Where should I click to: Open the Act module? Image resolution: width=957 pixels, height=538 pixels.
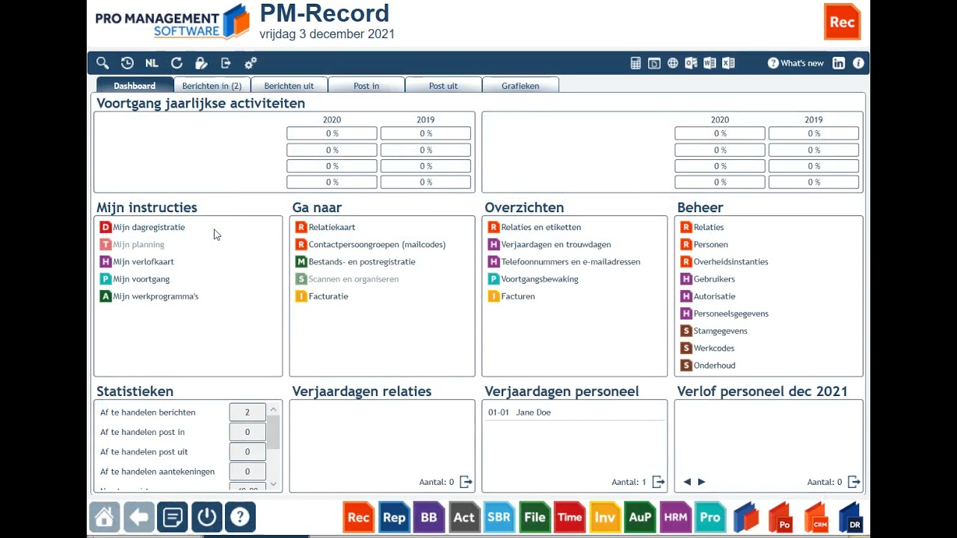click(464, 517)
